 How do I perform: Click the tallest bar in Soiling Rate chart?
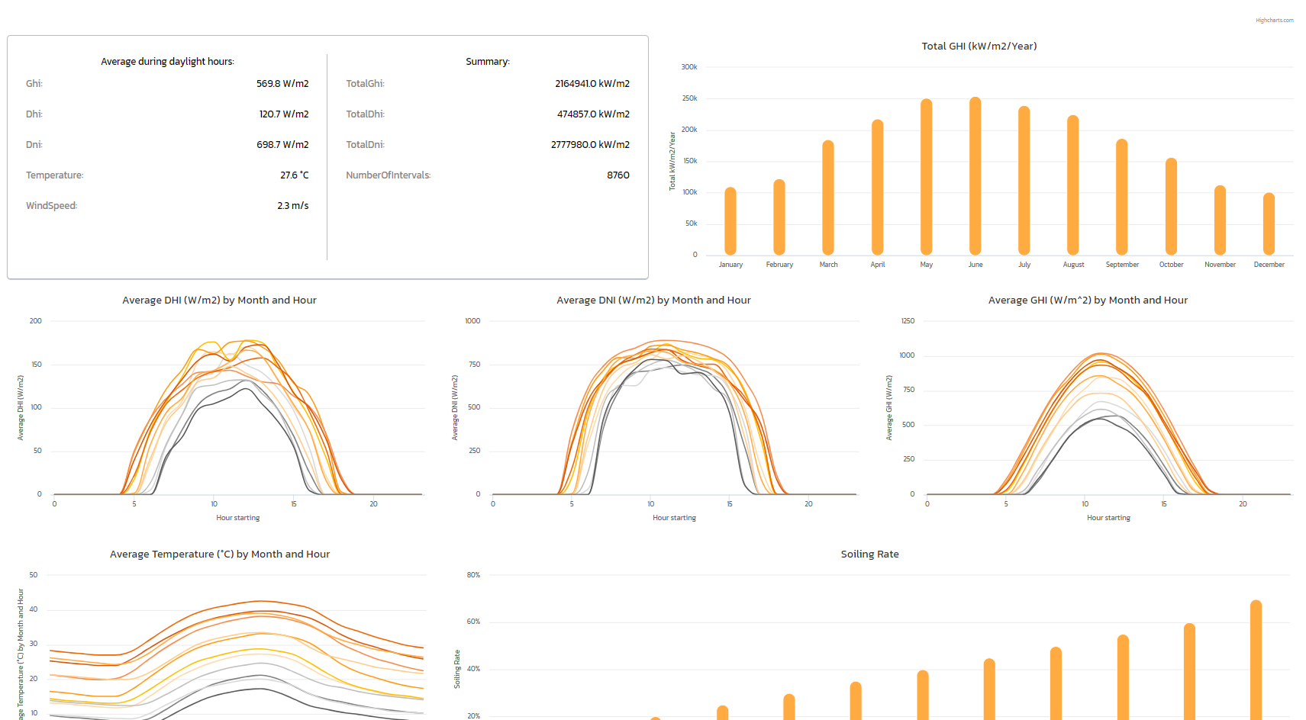[1256, 660]
